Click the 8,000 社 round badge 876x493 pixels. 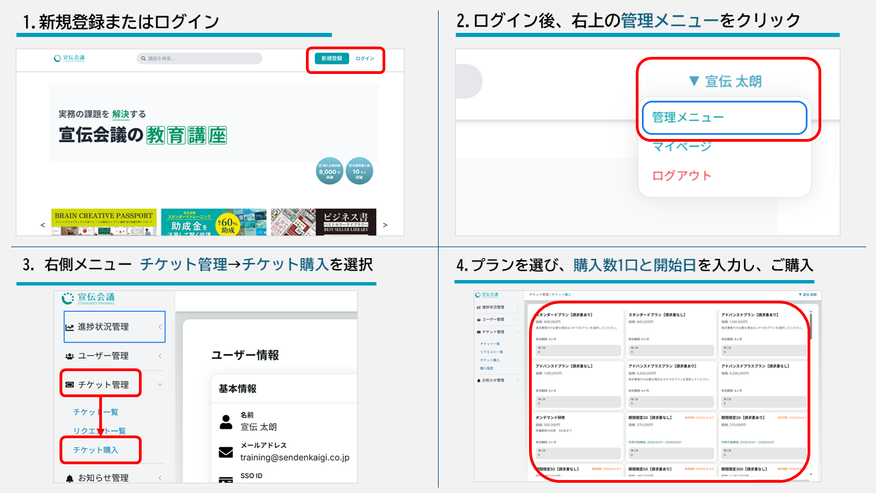[x=330, y=171]
